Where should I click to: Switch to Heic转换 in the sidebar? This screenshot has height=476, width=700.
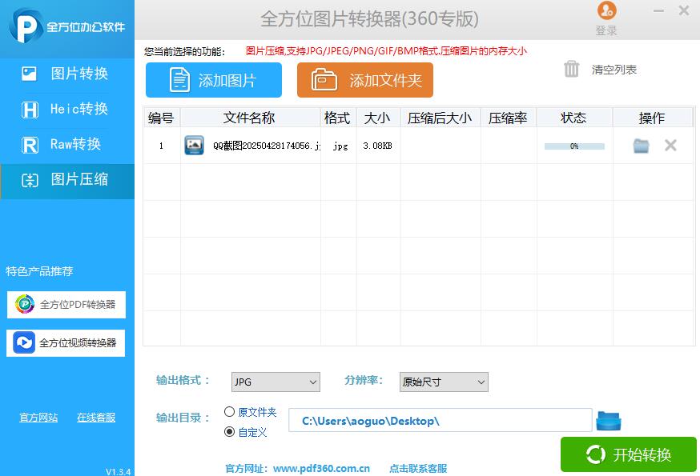point(67,109)
